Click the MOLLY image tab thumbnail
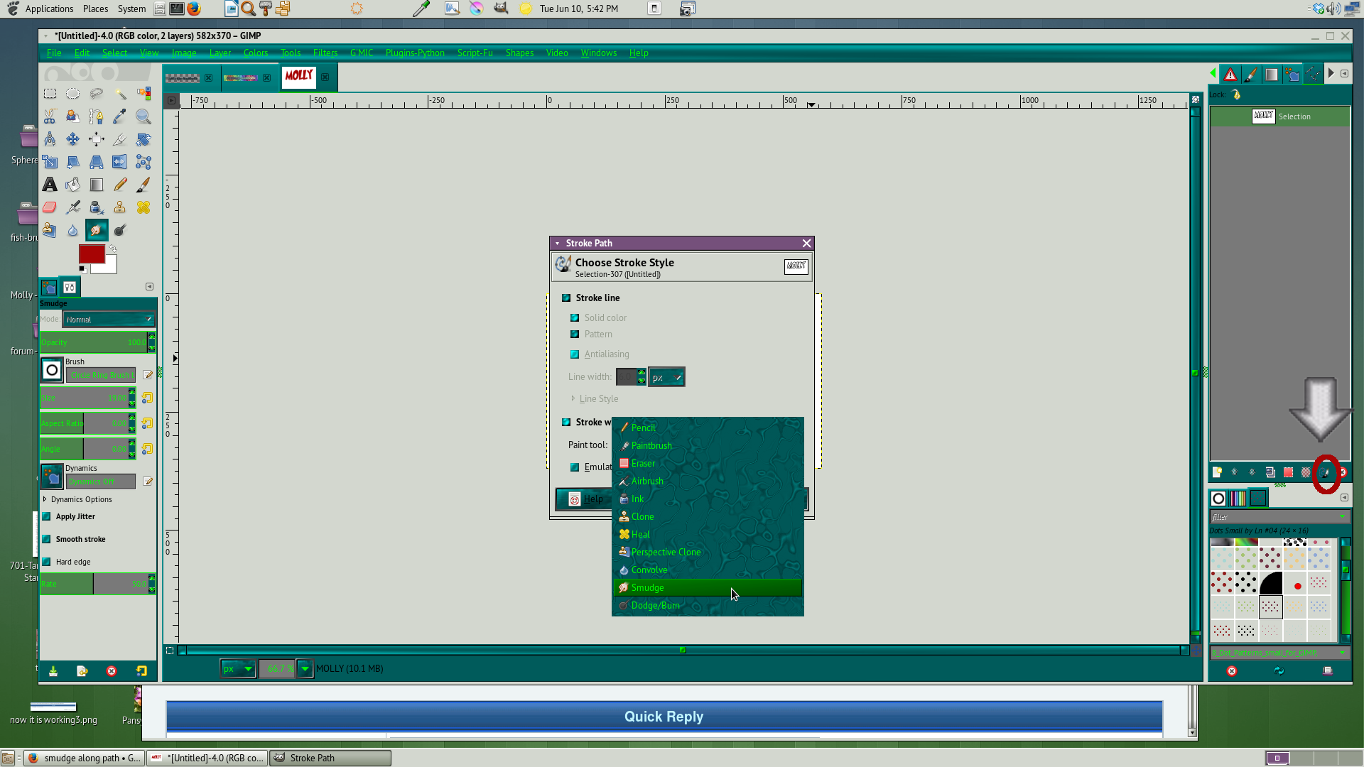The width and height of the screenshot is (1364, 767). tap(298, 76)
